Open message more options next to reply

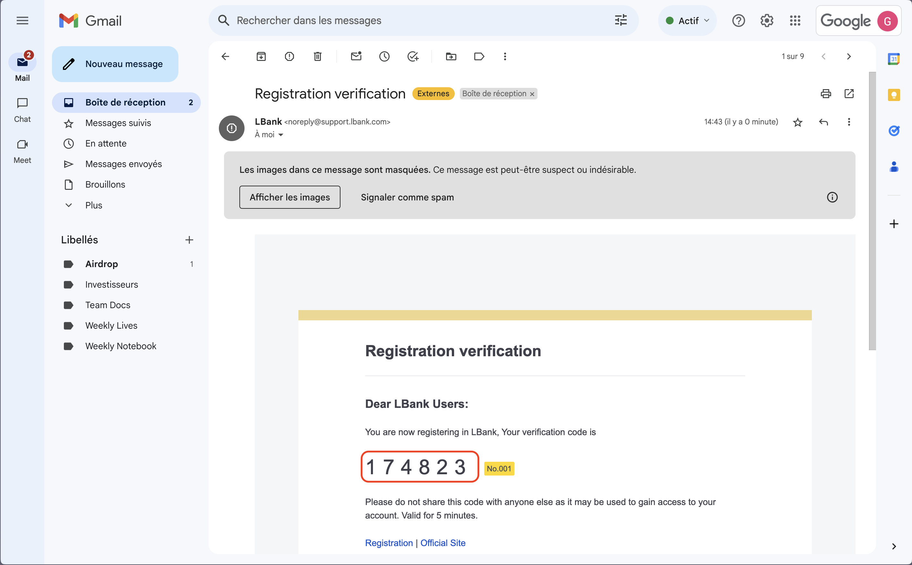coord(849,122)
